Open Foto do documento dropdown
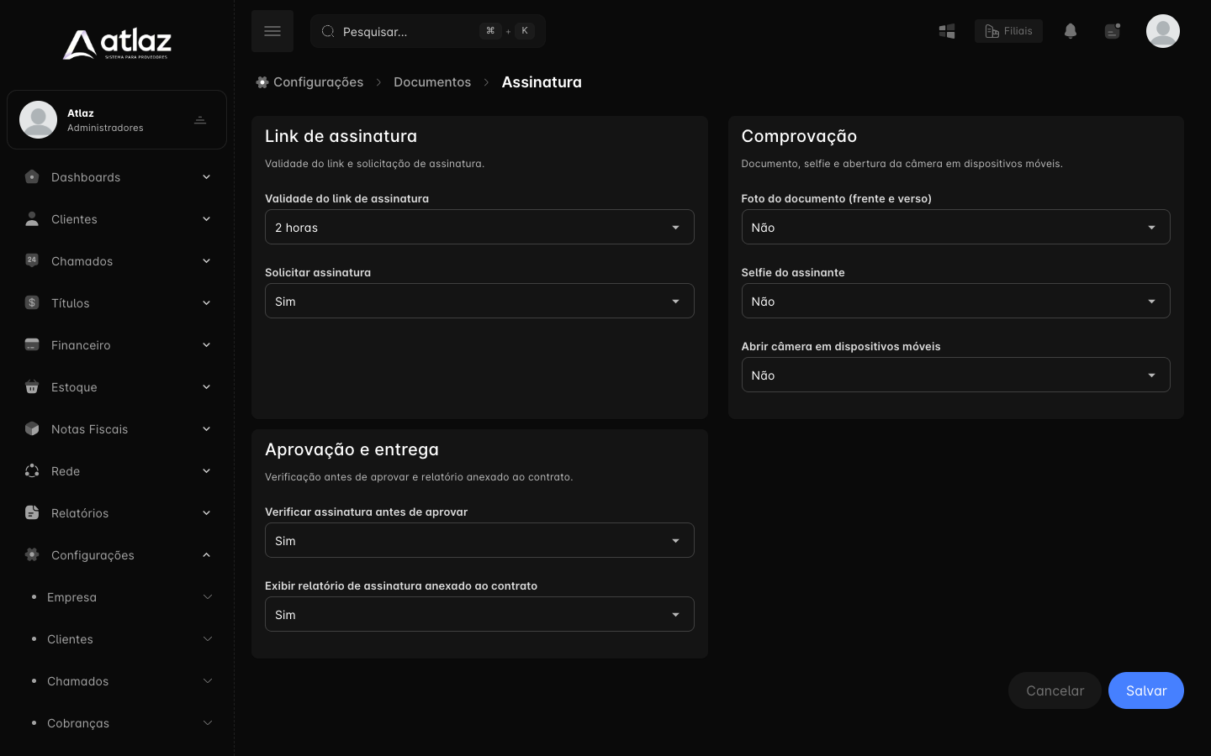The width and height of the screenshot is (1211, 756). (x=955, y=227)
